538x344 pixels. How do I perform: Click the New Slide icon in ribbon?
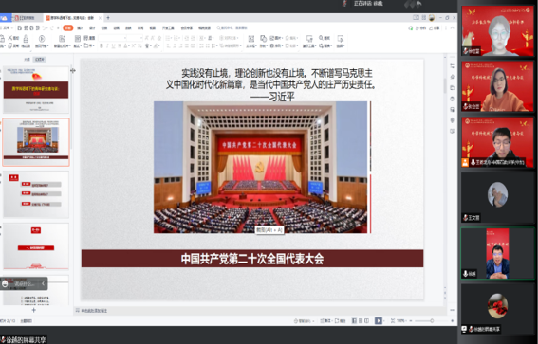coord(62,39)
